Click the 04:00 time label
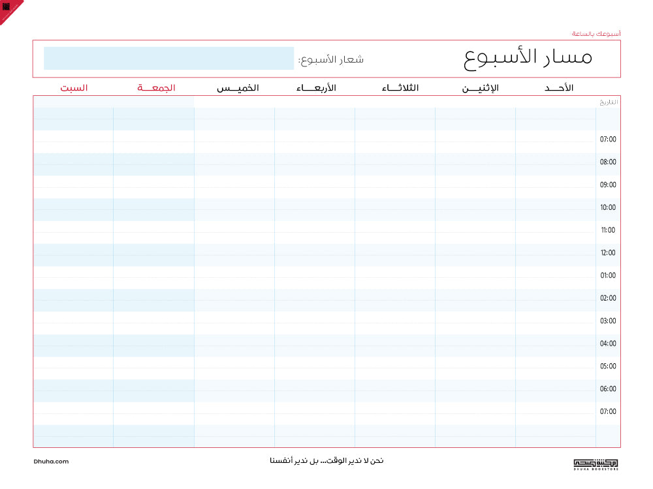Viewport: 653px width, 489px height. 608,344
